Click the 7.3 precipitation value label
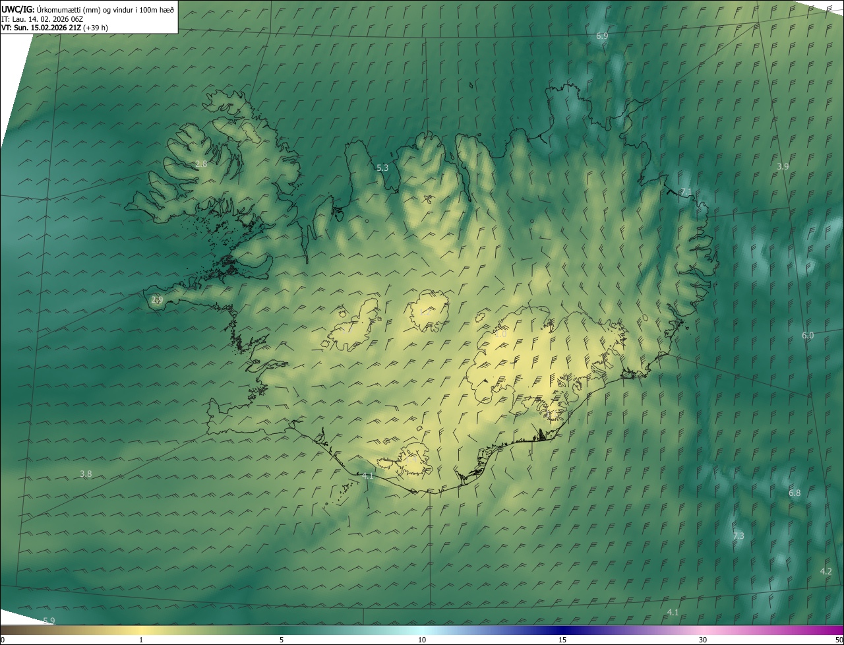 click(x=738, y=536)
